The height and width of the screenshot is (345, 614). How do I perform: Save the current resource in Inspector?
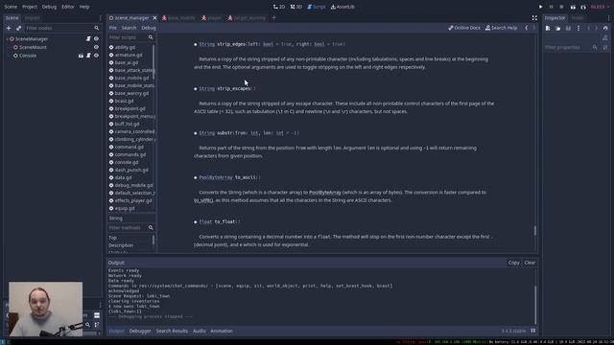[568, 28]
